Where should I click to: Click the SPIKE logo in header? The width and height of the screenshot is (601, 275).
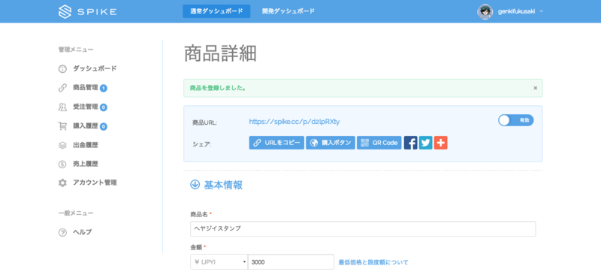(x=87, y=11)
